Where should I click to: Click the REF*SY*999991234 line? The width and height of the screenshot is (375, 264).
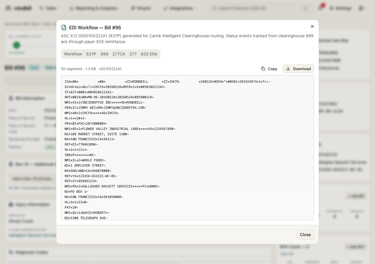(81, 181)
